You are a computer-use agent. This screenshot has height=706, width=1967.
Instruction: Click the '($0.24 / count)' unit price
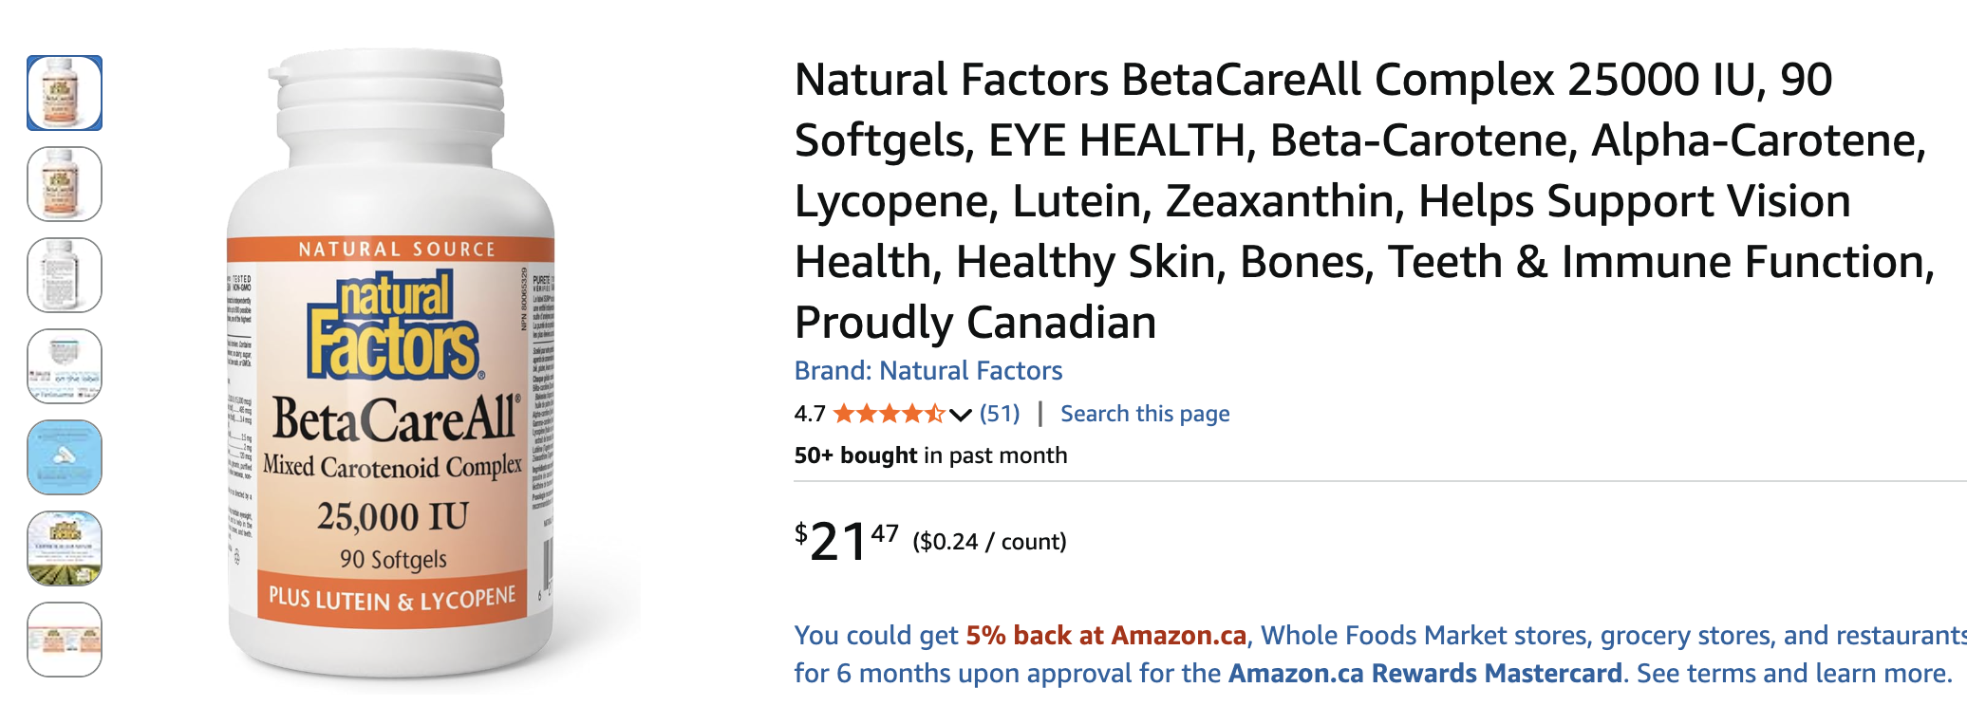click(989, 542)
